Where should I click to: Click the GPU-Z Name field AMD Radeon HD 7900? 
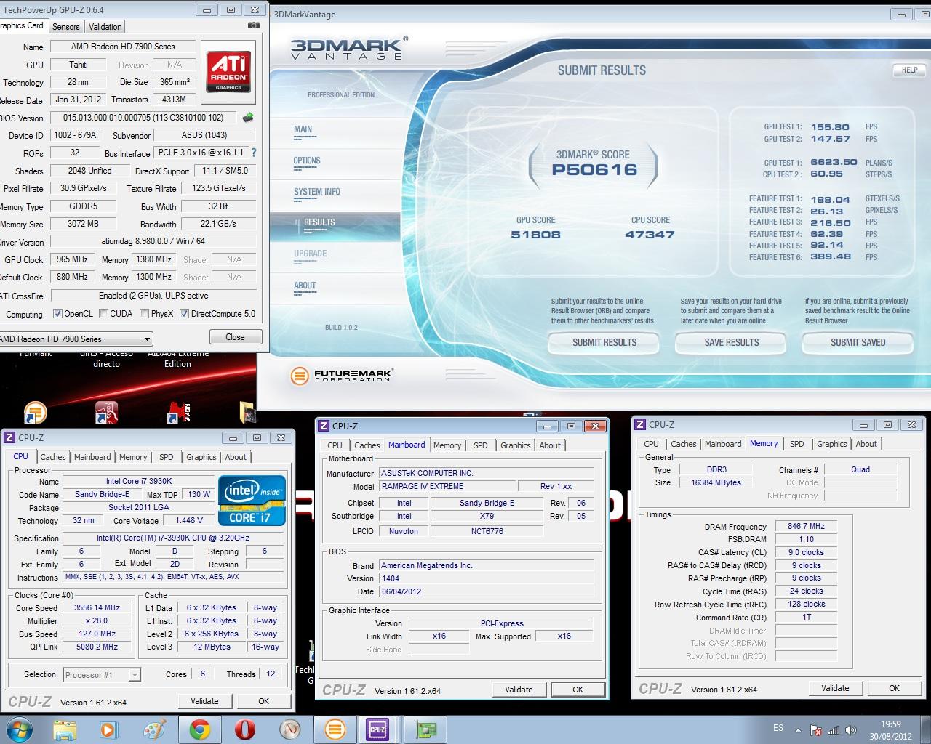click(124, 46)
